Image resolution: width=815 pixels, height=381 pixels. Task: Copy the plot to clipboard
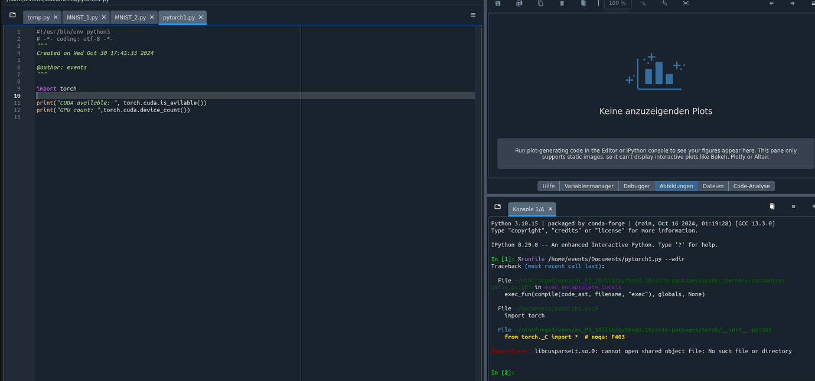[x=540, y=4]
